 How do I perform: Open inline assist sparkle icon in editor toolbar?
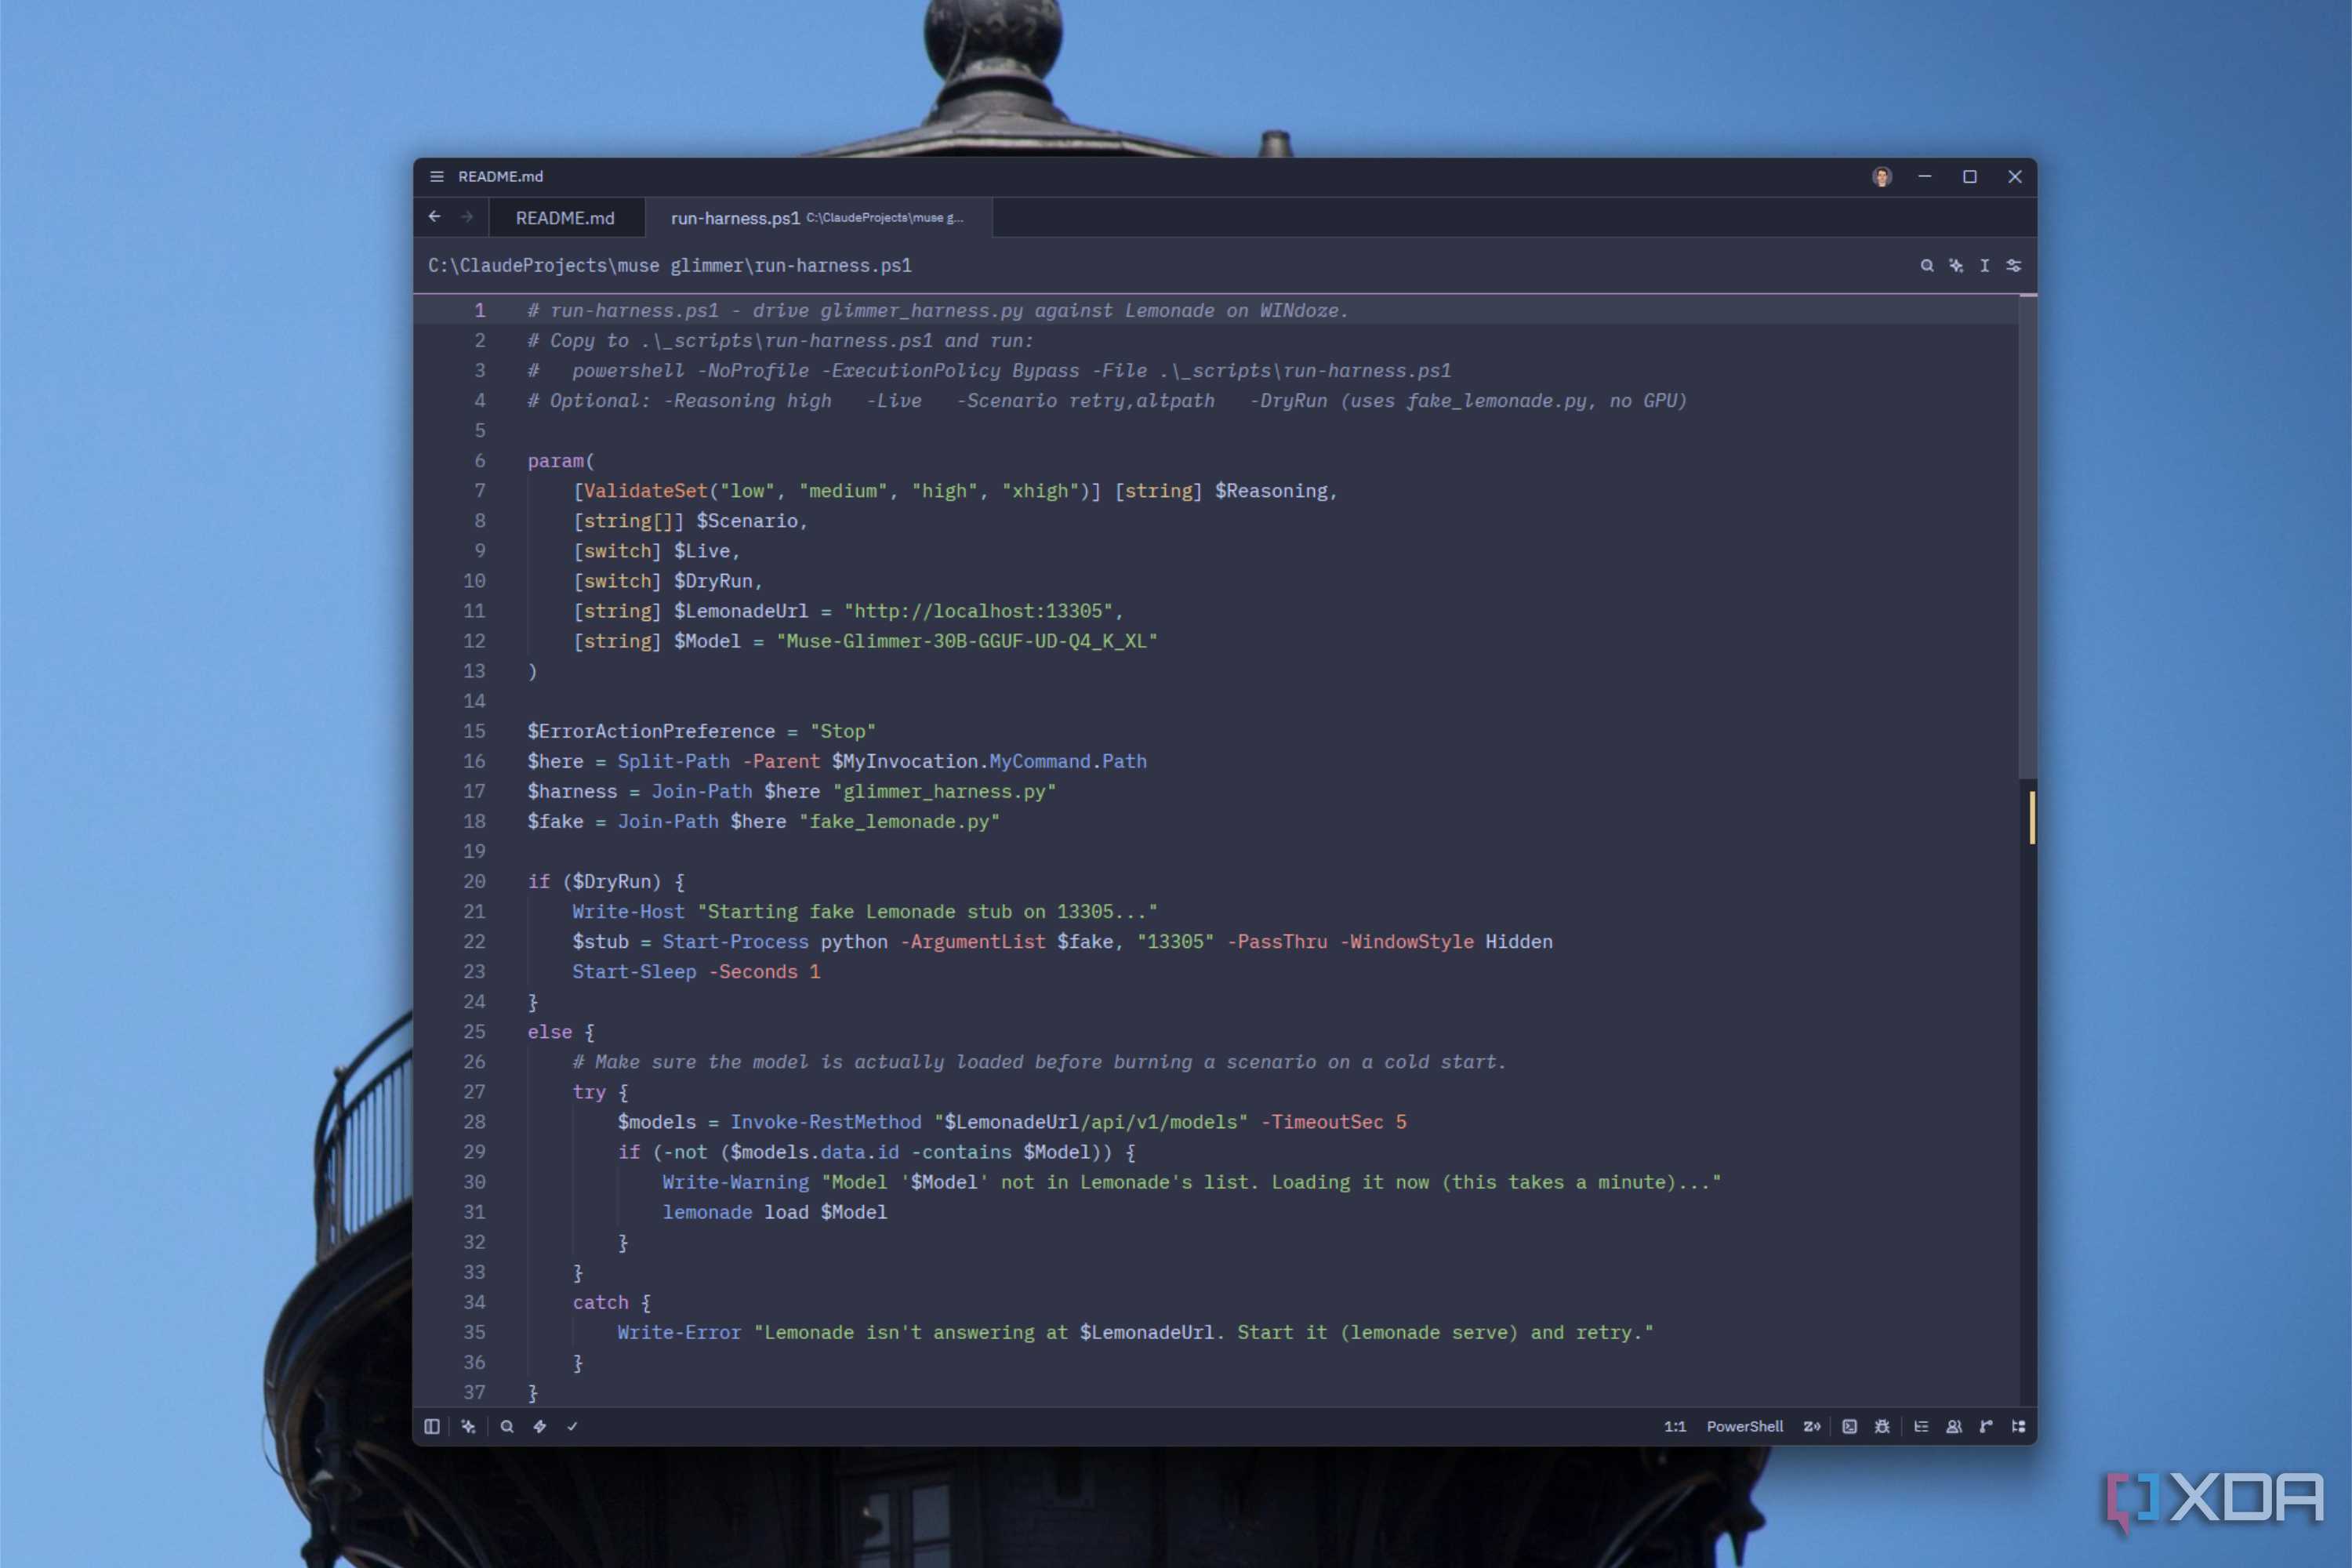tap(1956, 265)
